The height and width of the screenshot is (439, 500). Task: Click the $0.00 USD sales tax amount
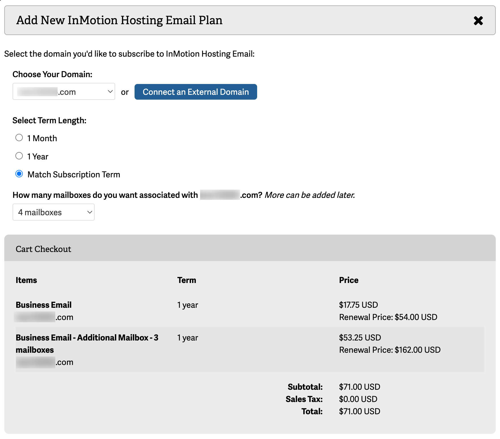pos(358,399)
